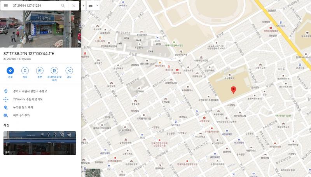The width and height of the screenshot is (311, 177).
Task: Select add your business option
Action: point(40,115)
